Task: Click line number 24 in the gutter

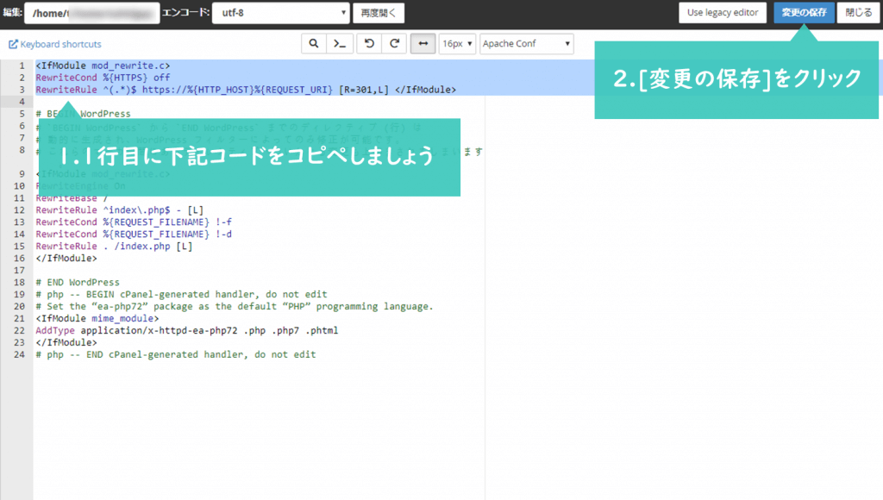Action: tap(19, 354)
